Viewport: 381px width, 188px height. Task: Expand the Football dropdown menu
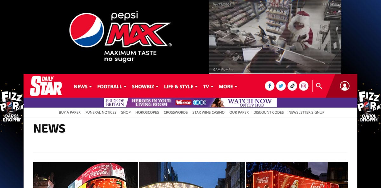tap(112, 86)
